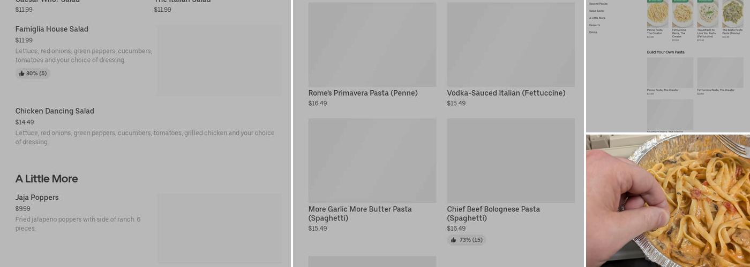The width and height of the screenshot is (750, 267).
Task: Select the Drinks sidebar category
Action: point(593,33)
